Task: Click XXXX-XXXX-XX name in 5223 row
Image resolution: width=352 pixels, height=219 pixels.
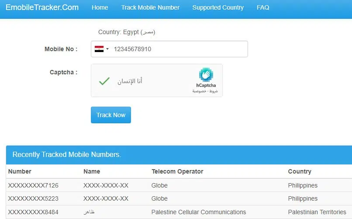Action: pyautogui.click(x=106, y=198)
